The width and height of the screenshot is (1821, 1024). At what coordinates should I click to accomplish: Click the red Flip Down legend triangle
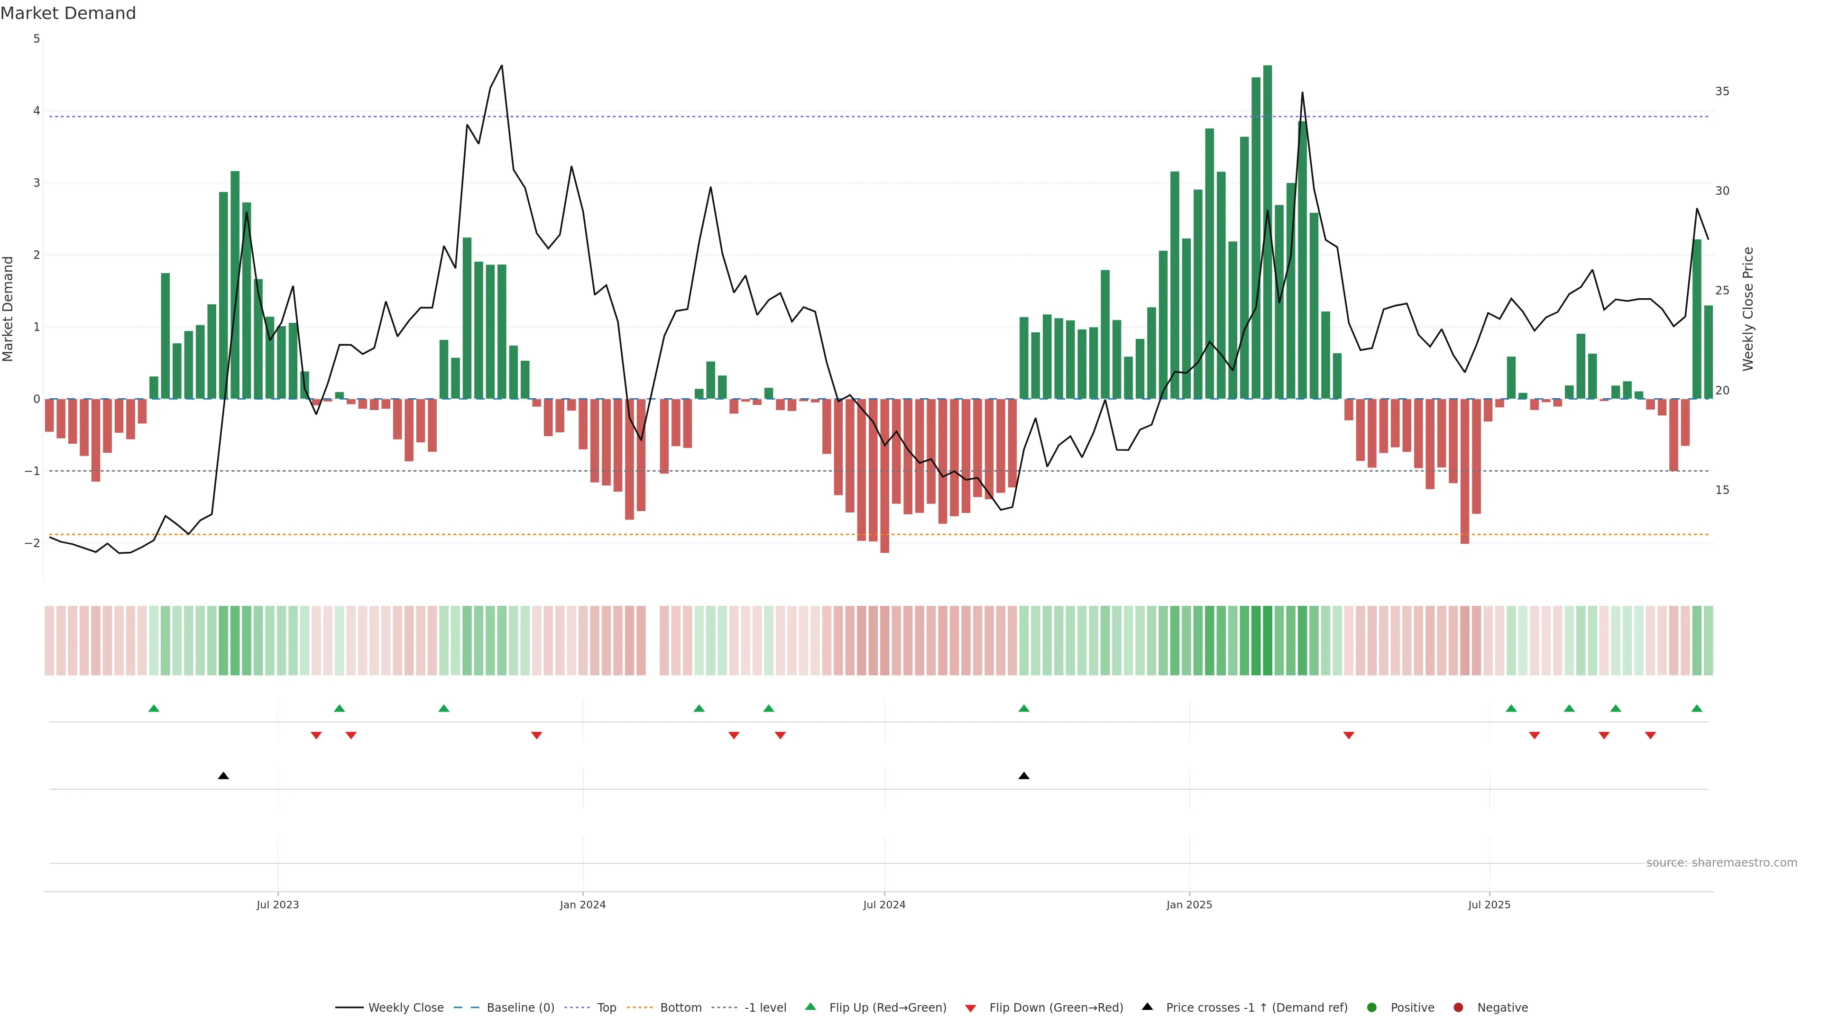(x=971, y=1008)
